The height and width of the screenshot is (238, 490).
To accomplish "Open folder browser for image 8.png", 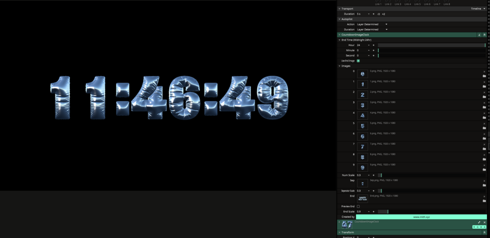I will tap(484, 159).
